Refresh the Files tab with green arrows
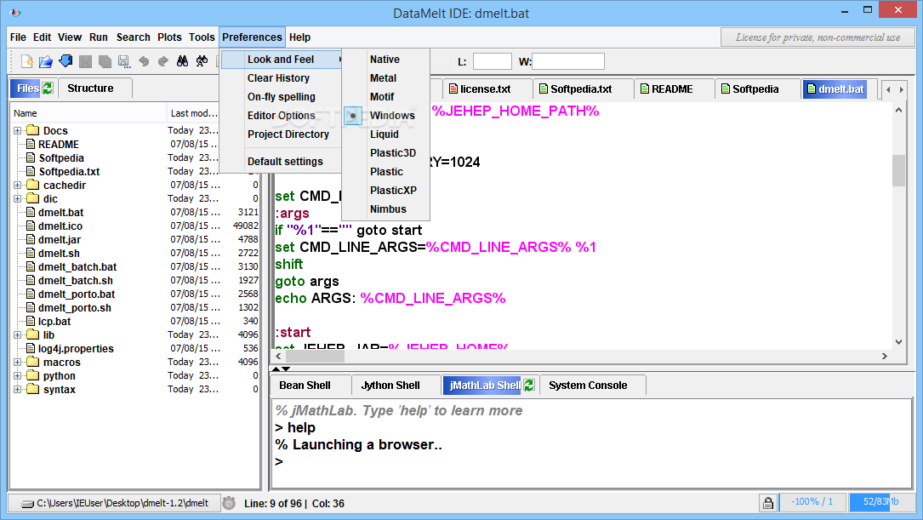This screenshot has height=520, width=923. [x=48, y=89]
